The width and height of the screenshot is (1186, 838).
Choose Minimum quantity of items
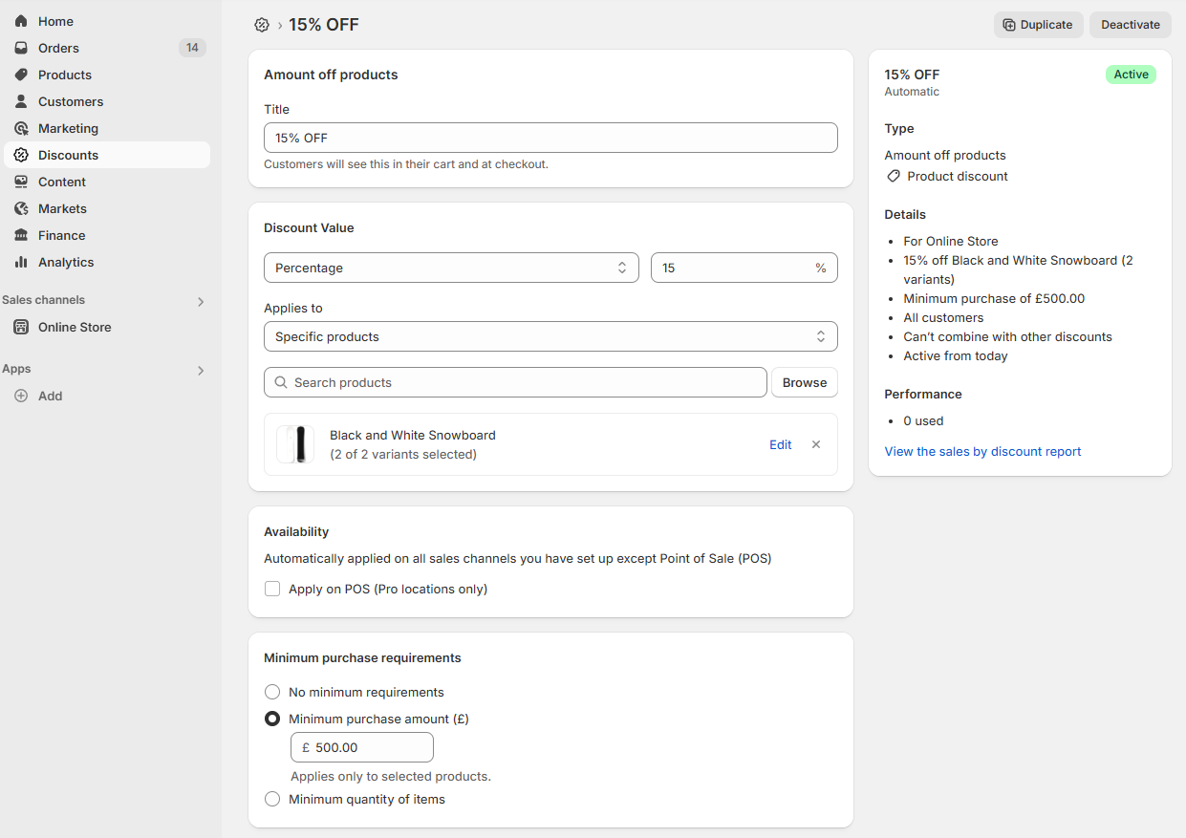(272, 799)
